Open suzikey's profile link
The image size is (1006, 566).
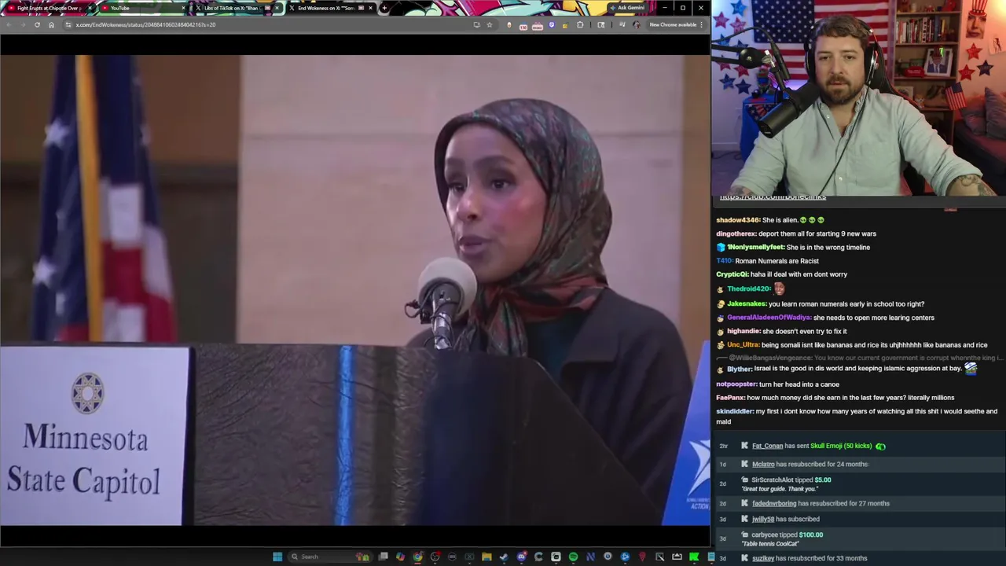(x=763, y=559)
